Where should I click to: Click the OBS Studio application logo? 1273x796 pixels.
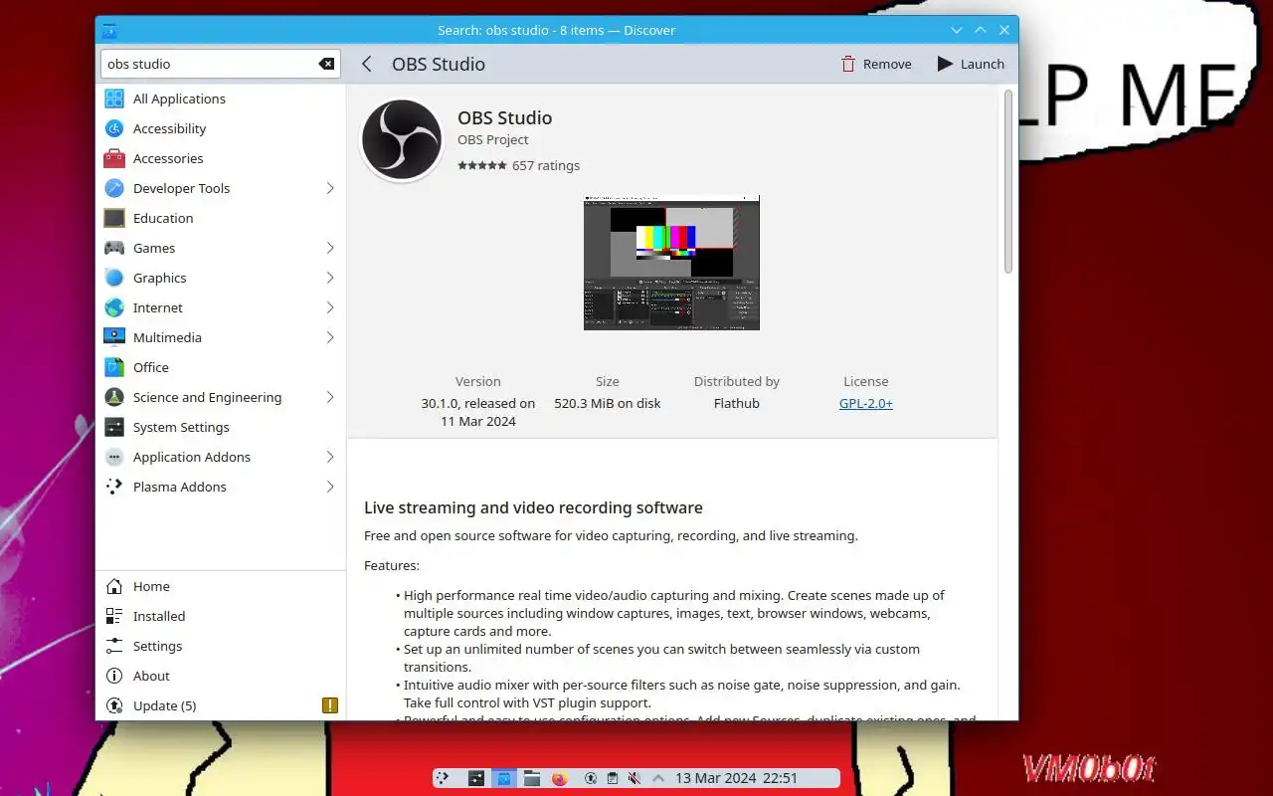(402, 139)
